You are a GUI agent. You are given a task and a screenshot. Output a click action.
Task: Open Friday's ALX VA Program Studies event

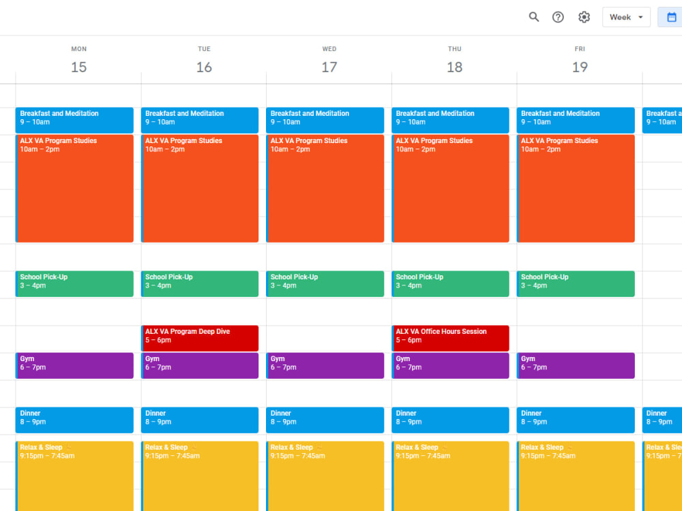(x=576, y=189)
